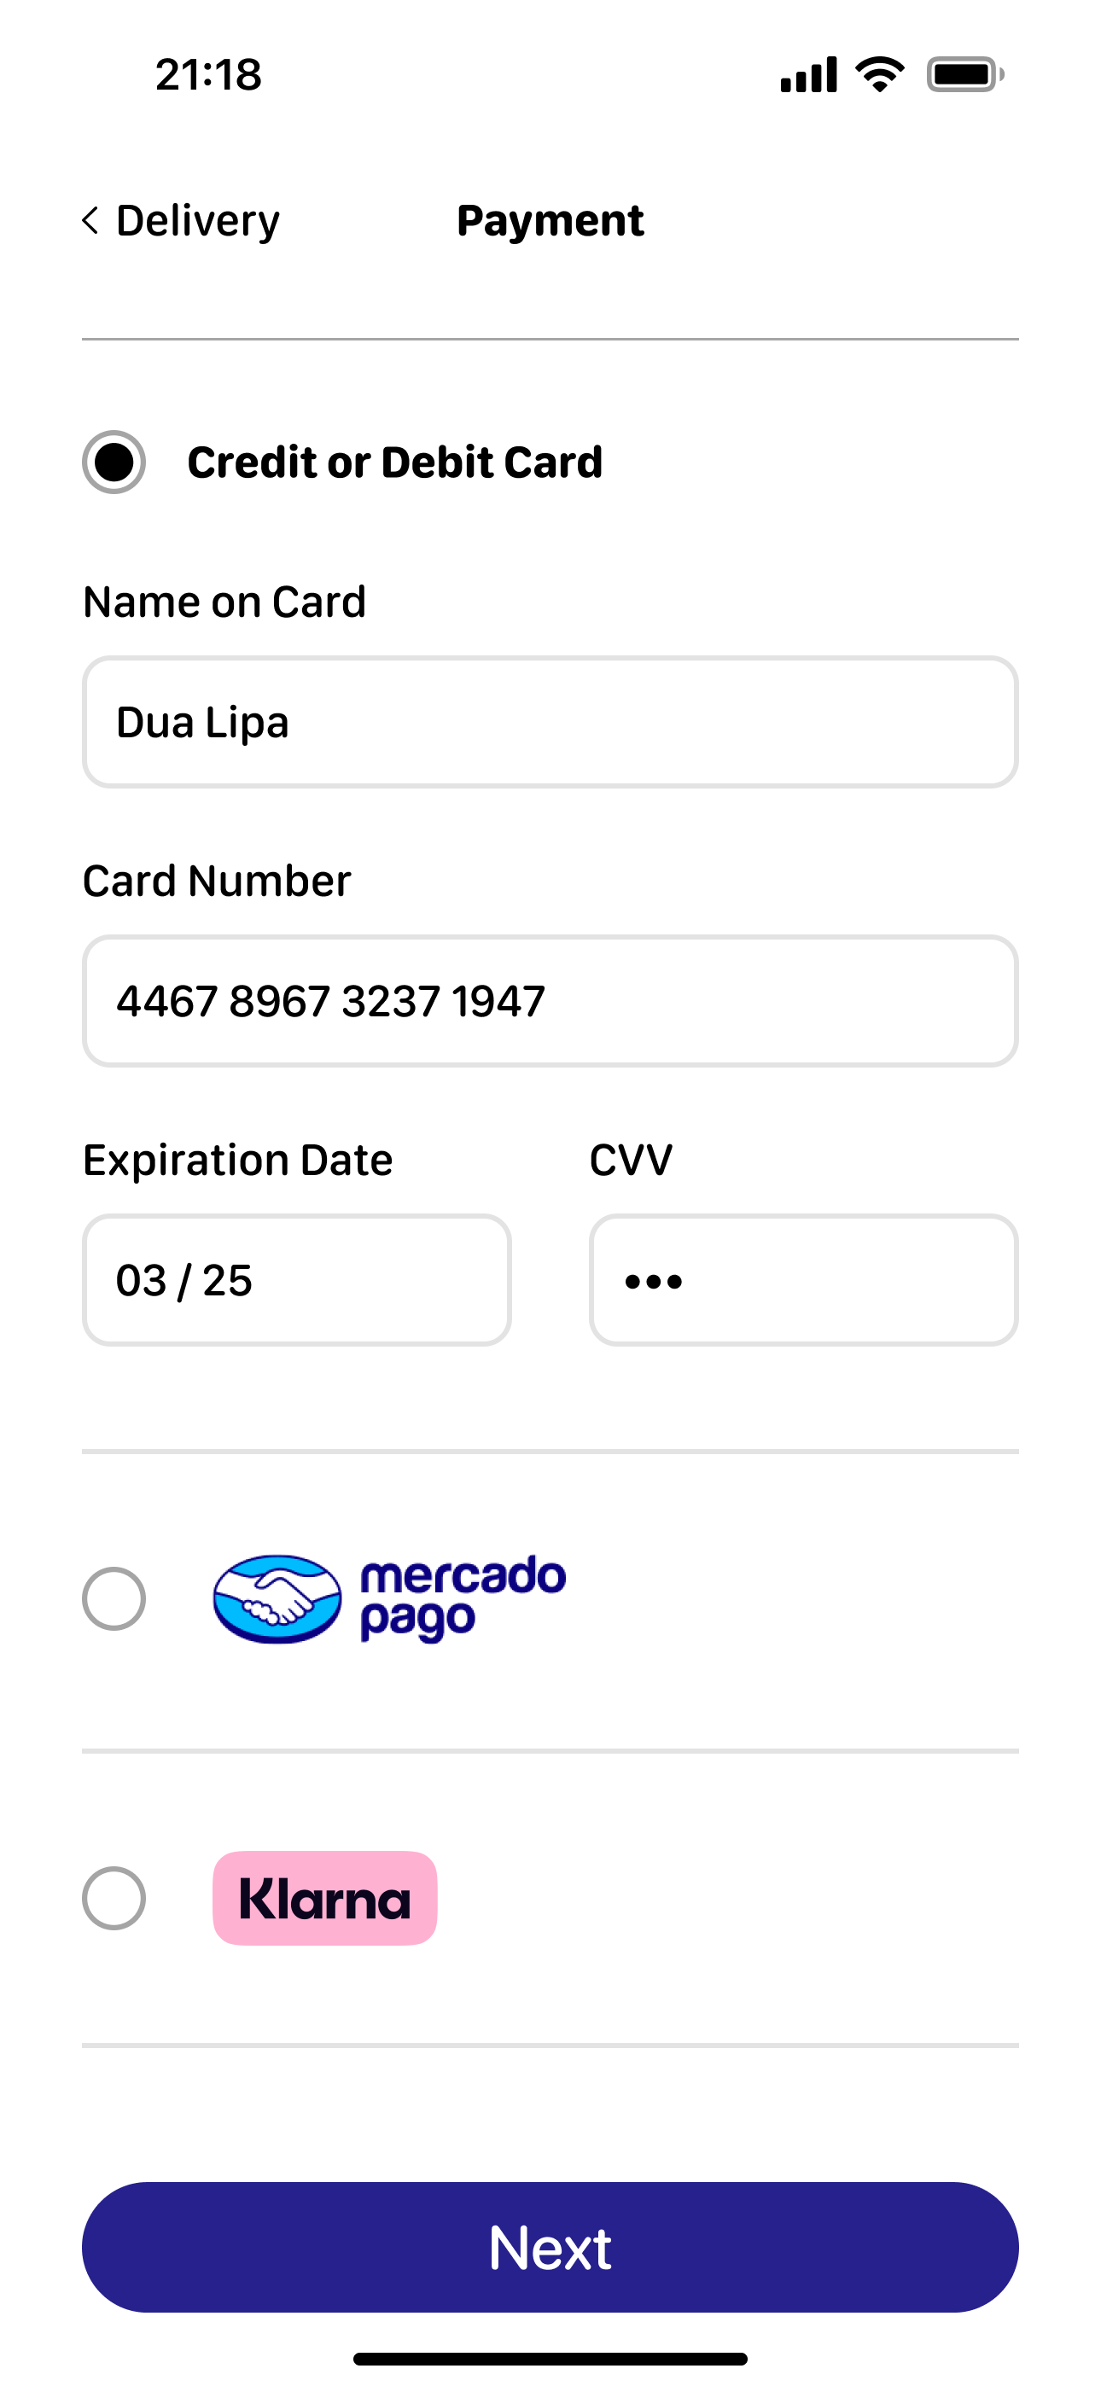
Task: Go back to the Delivery step
Action: pos(196,220)
